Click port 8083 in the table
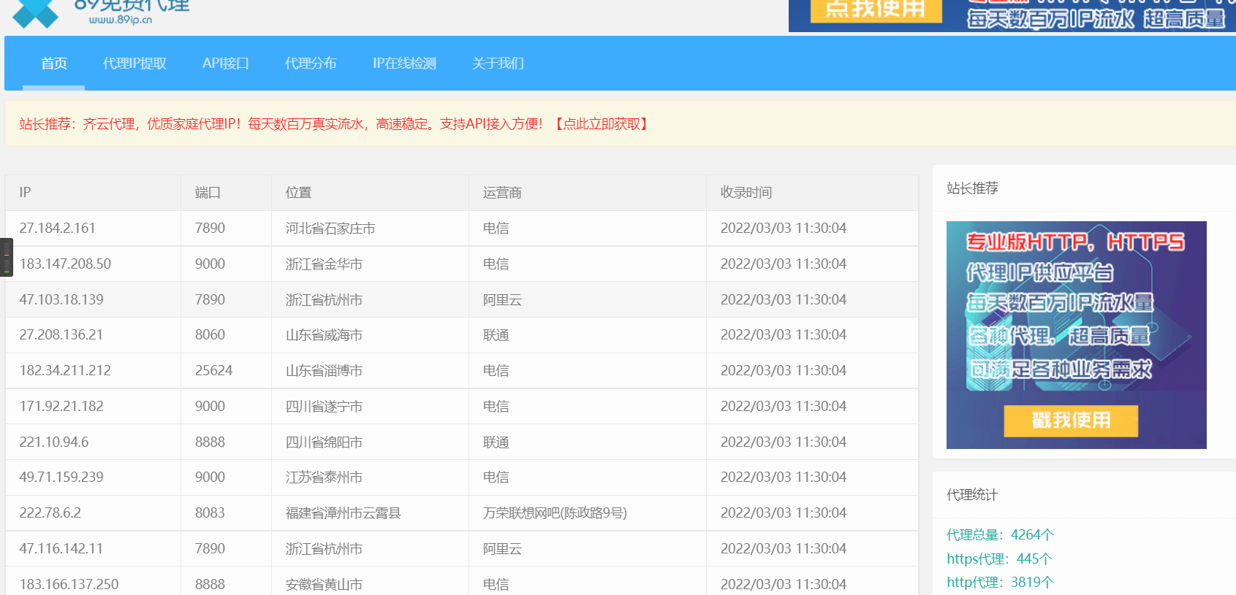 tap(210, 513)
